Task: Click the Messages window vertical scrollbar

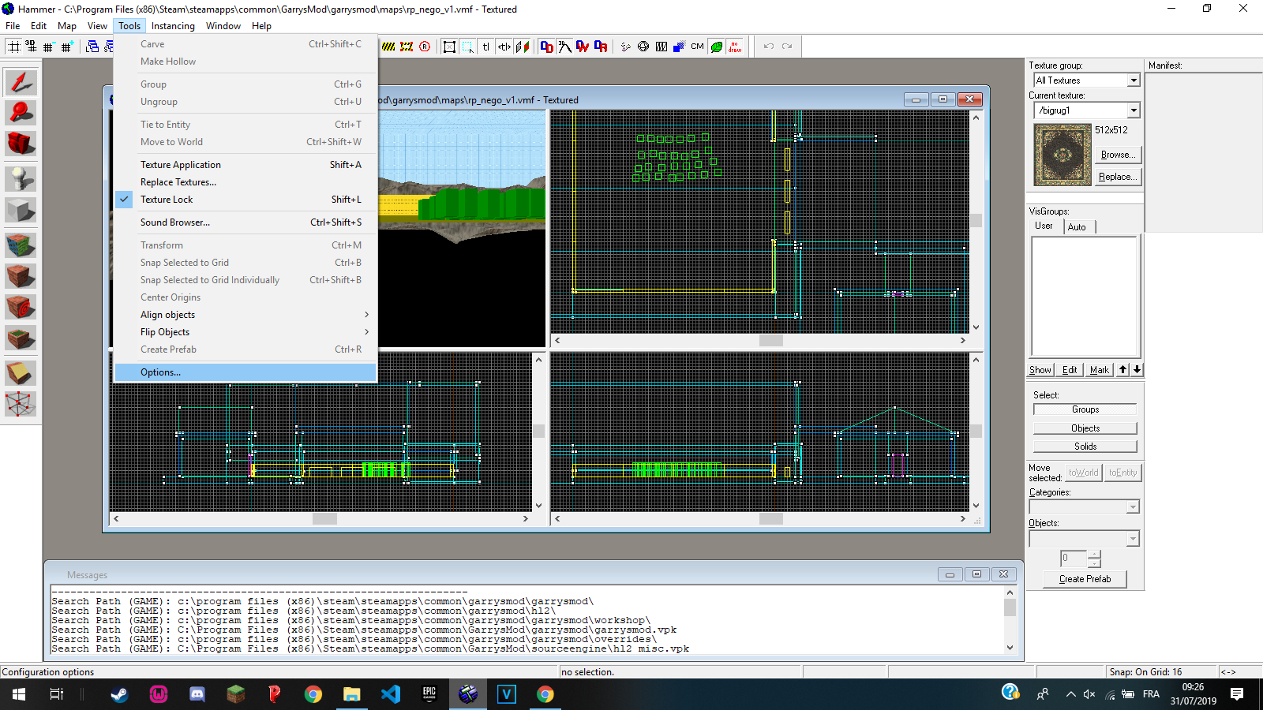Action: [x=1010, y=620]
